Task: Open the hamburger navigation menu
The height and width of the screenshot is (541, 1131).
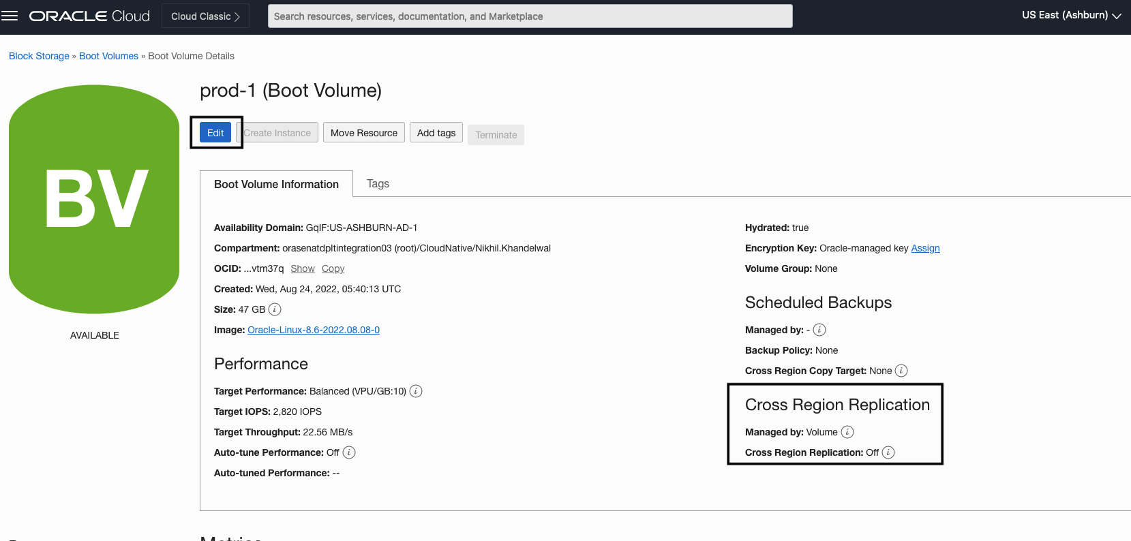Action: coord(10,16)
